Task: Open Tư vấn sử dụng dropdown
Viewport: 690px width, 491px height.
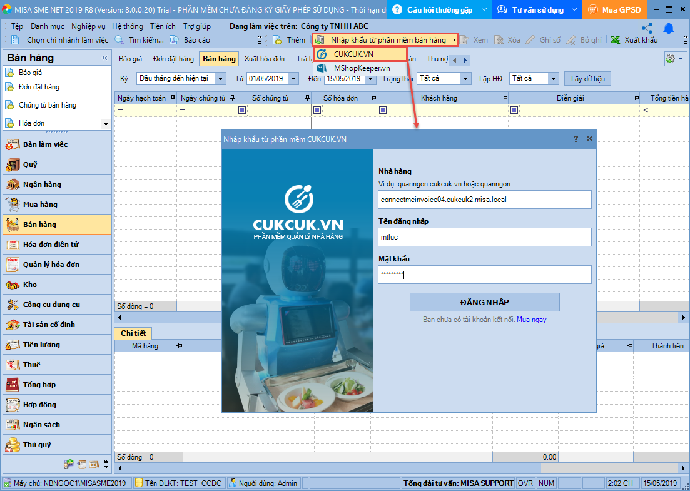Action: tap(574, 9)
